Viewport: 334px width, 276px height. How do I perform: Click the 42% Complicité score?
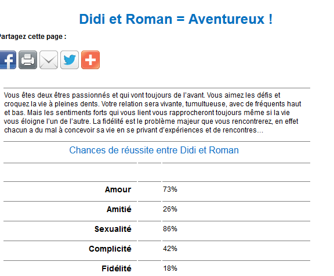170,249
